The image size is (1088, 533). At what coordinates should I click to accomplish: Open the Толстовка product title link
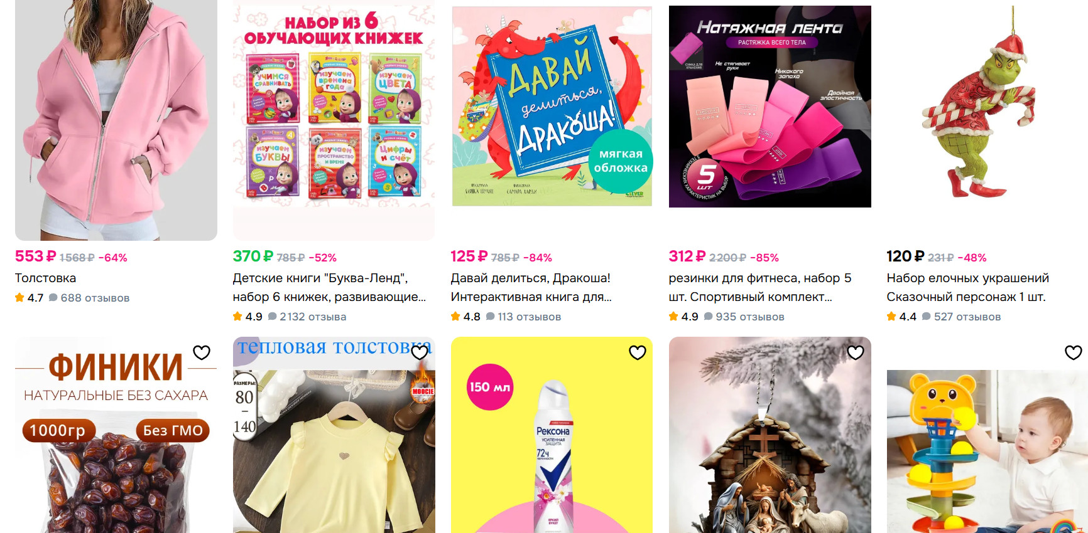(45, 278)
